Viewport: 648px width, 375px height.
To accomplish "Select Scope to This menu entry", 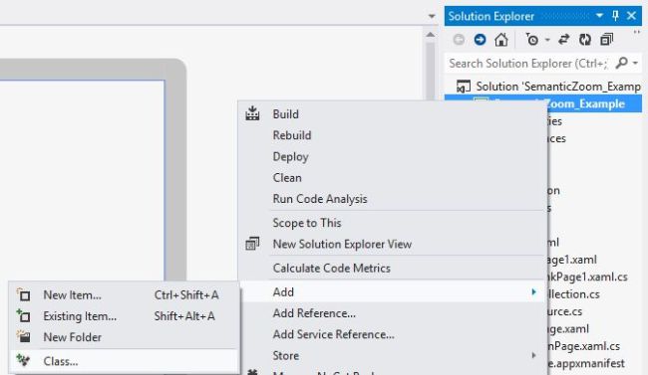I will tap(307, 223).
